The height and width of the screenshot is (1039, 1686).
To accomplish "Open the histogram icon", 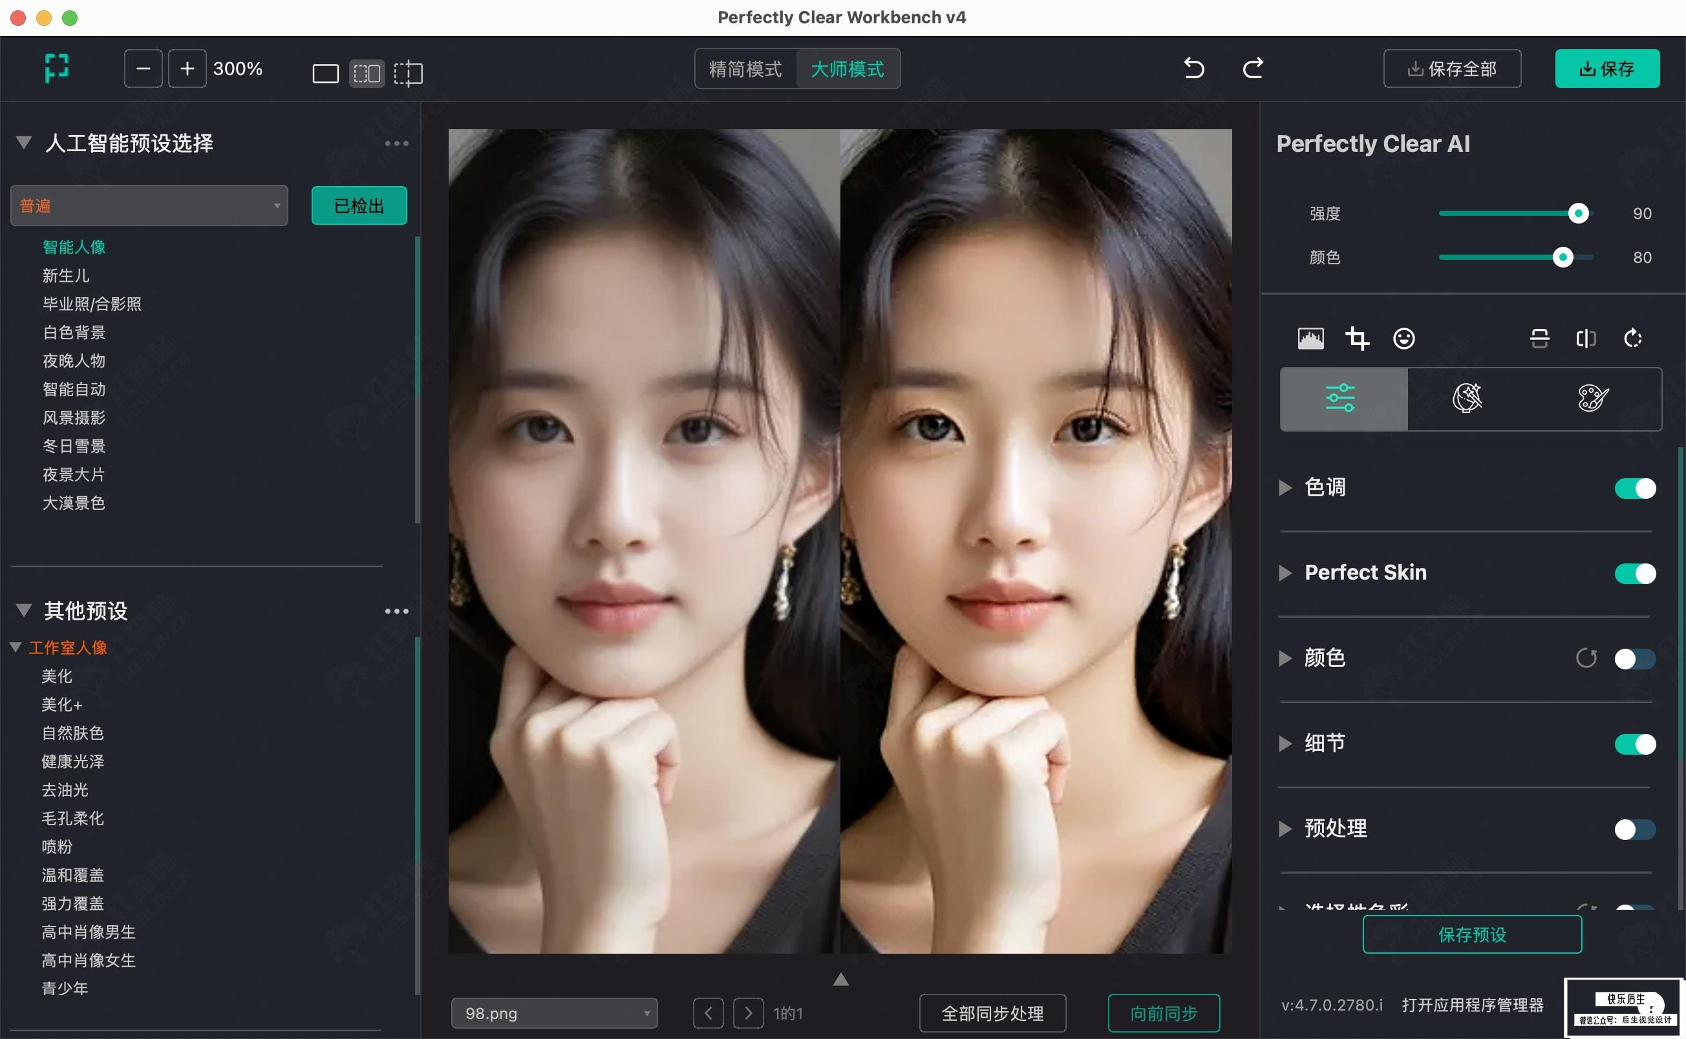I will click(x=1310, y=339).
